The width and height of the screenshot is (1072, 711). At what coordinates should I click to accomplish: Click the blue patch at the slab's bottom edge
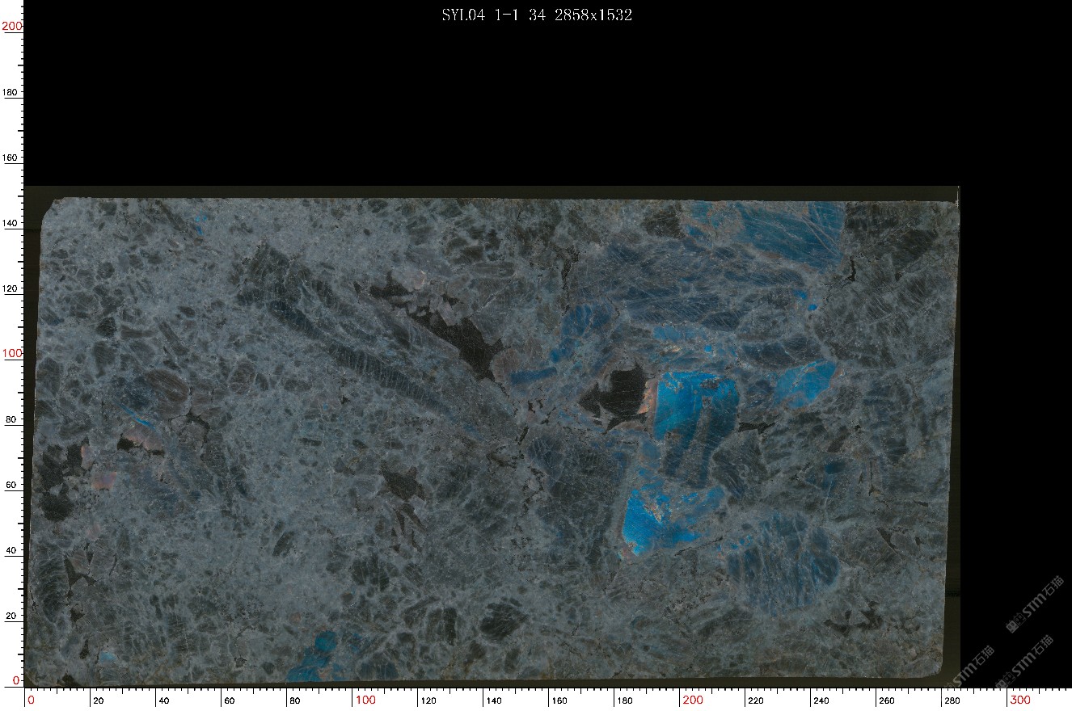[319, 656]
